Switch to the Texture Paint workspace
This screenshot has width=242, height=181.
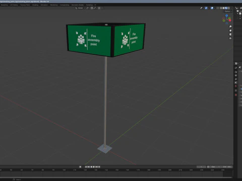25,5
